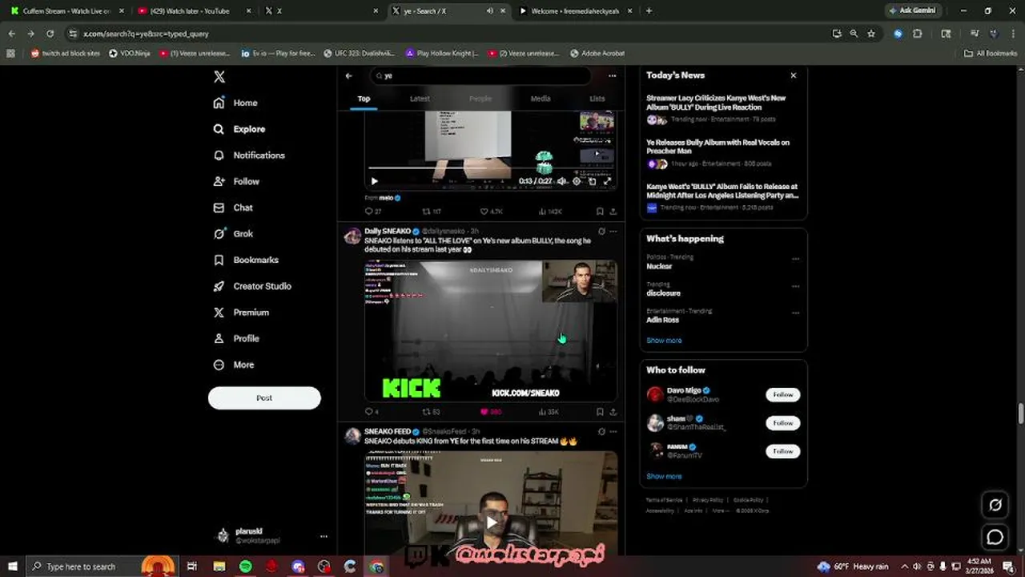The height and width of the screenshot is (577, 1025).
Task: Bookmark the top video post
Action: 600,212
